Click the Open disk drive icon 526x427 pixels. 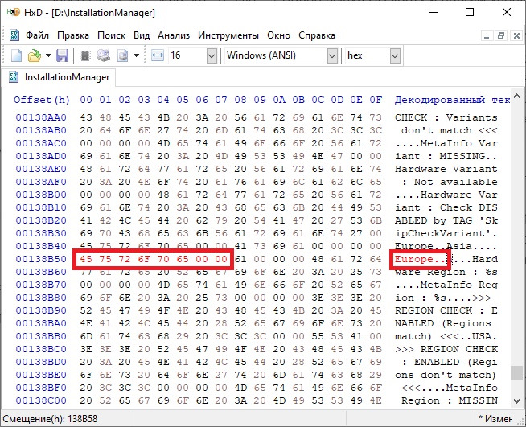[x=104, y=55]
